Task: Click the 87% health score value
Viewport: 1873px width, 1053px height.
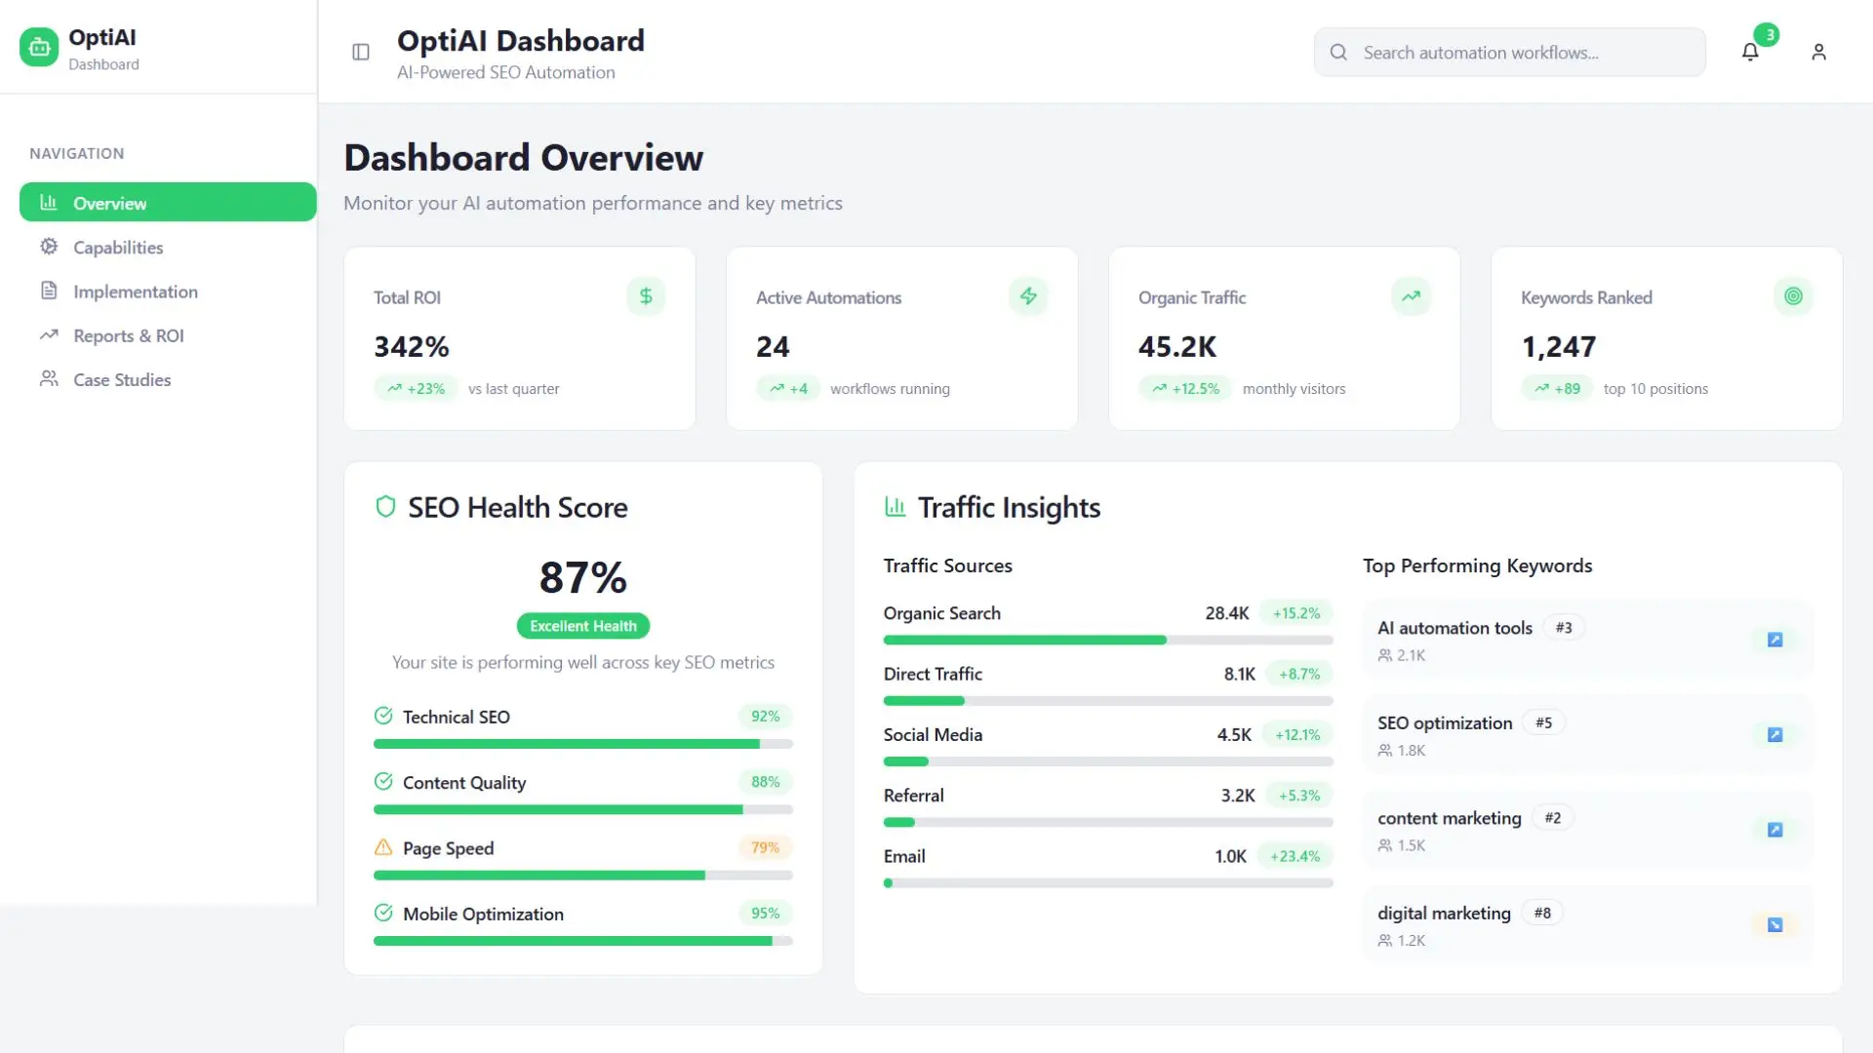Action: (583, 577)
